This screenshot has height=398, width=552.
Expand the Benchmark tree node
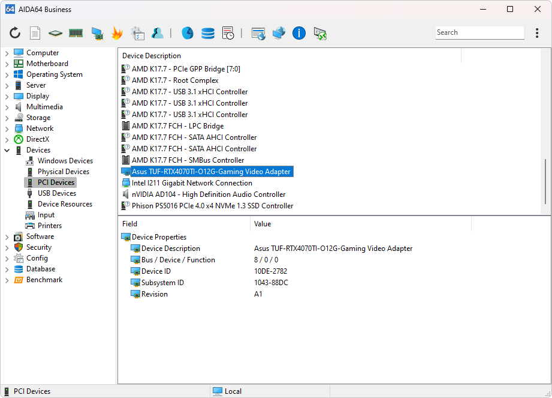tap(7, 280)
